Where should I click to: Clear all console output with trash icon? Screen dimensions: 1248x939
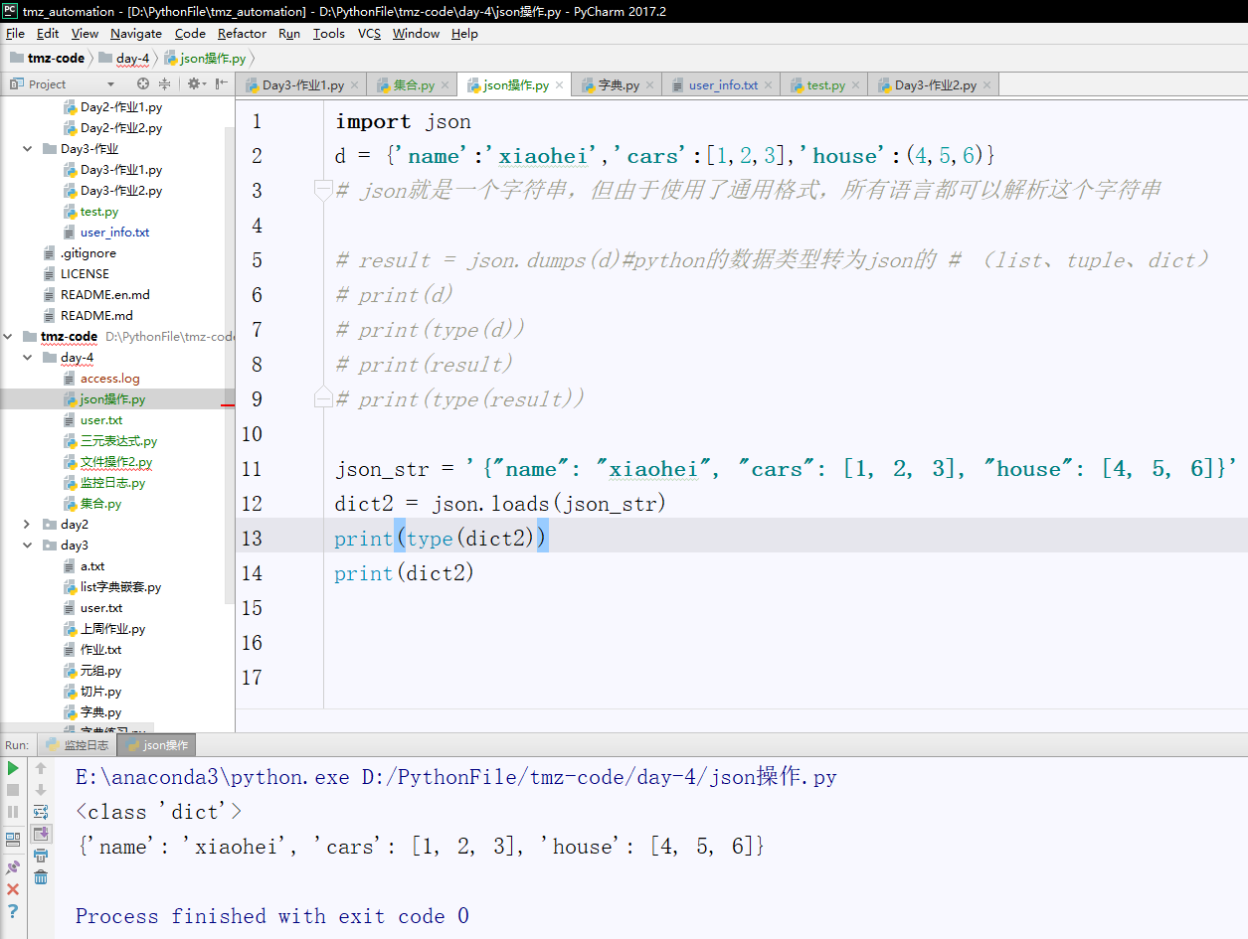coord(41,877)
